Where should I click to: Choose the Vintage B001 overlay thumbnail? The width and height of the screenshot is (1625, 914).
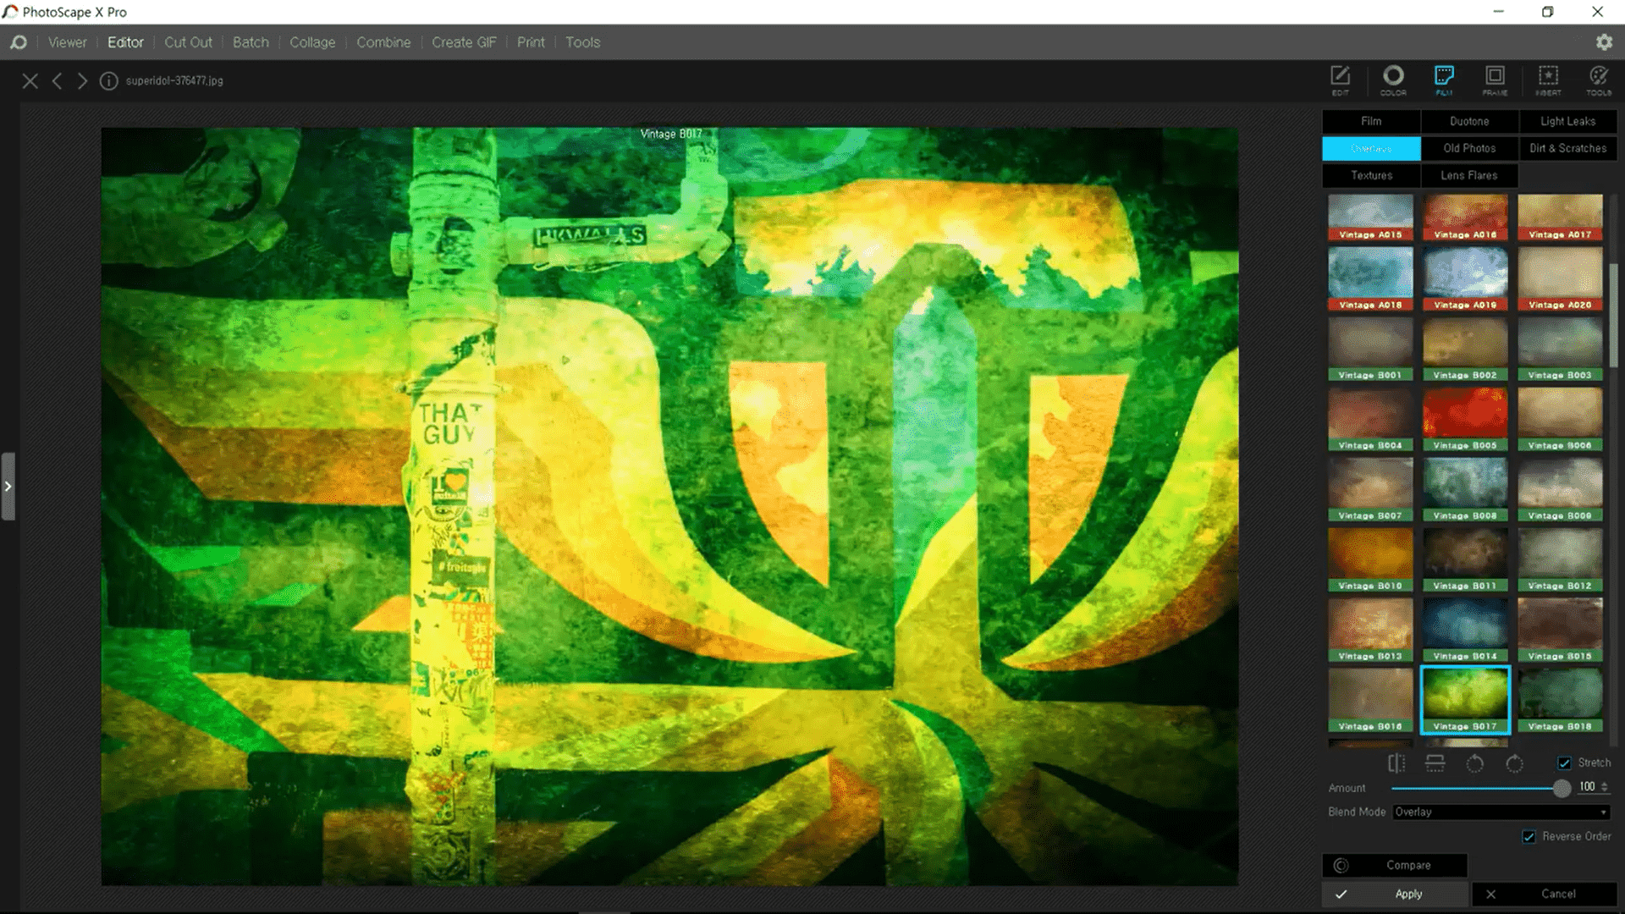pos(1370,350)
